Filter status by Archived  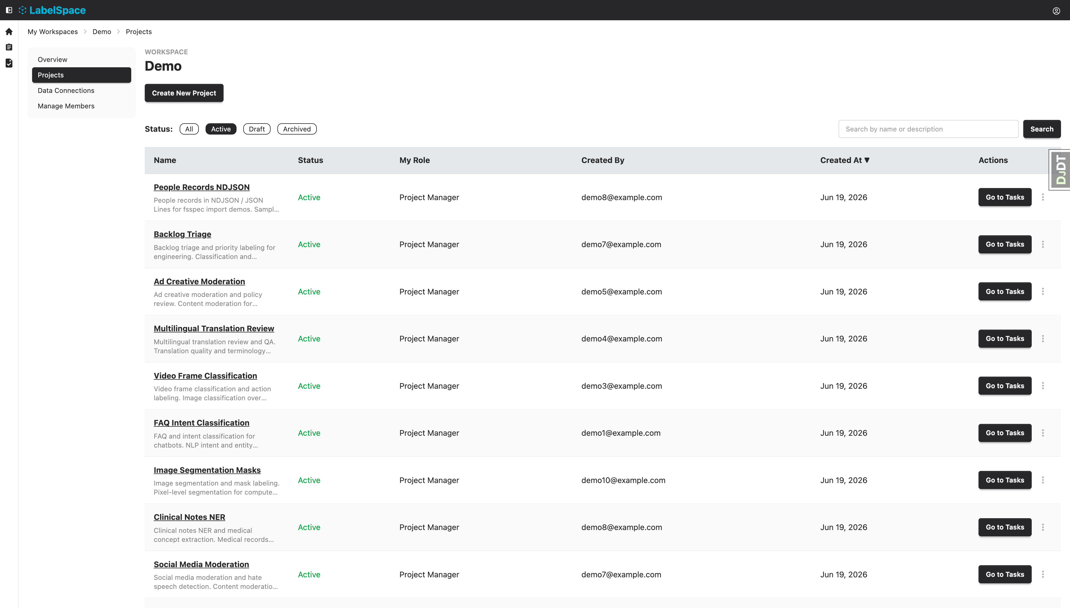point(297,129)
